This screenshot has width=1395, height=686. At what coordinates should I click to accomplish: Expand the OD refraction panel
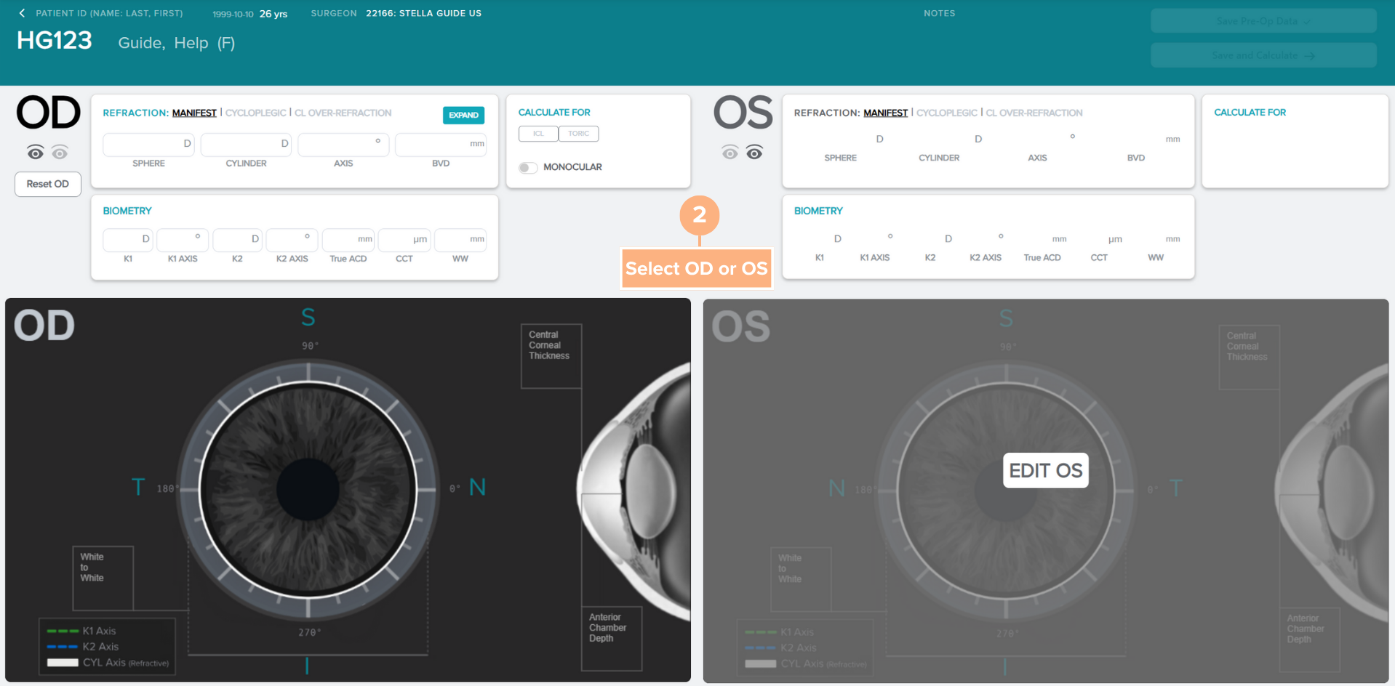tap(463, 115)
